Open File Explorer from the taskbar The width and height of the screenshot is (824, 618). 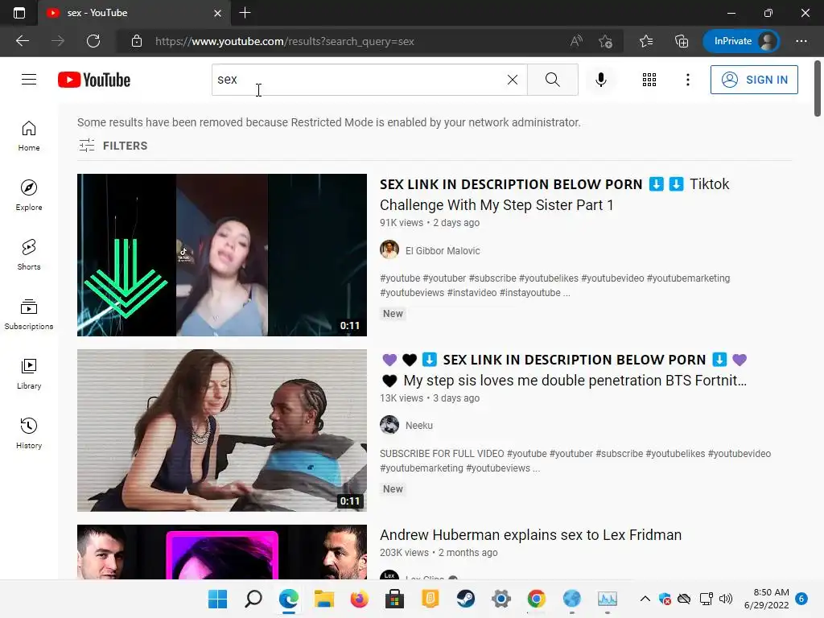[324, 599]
